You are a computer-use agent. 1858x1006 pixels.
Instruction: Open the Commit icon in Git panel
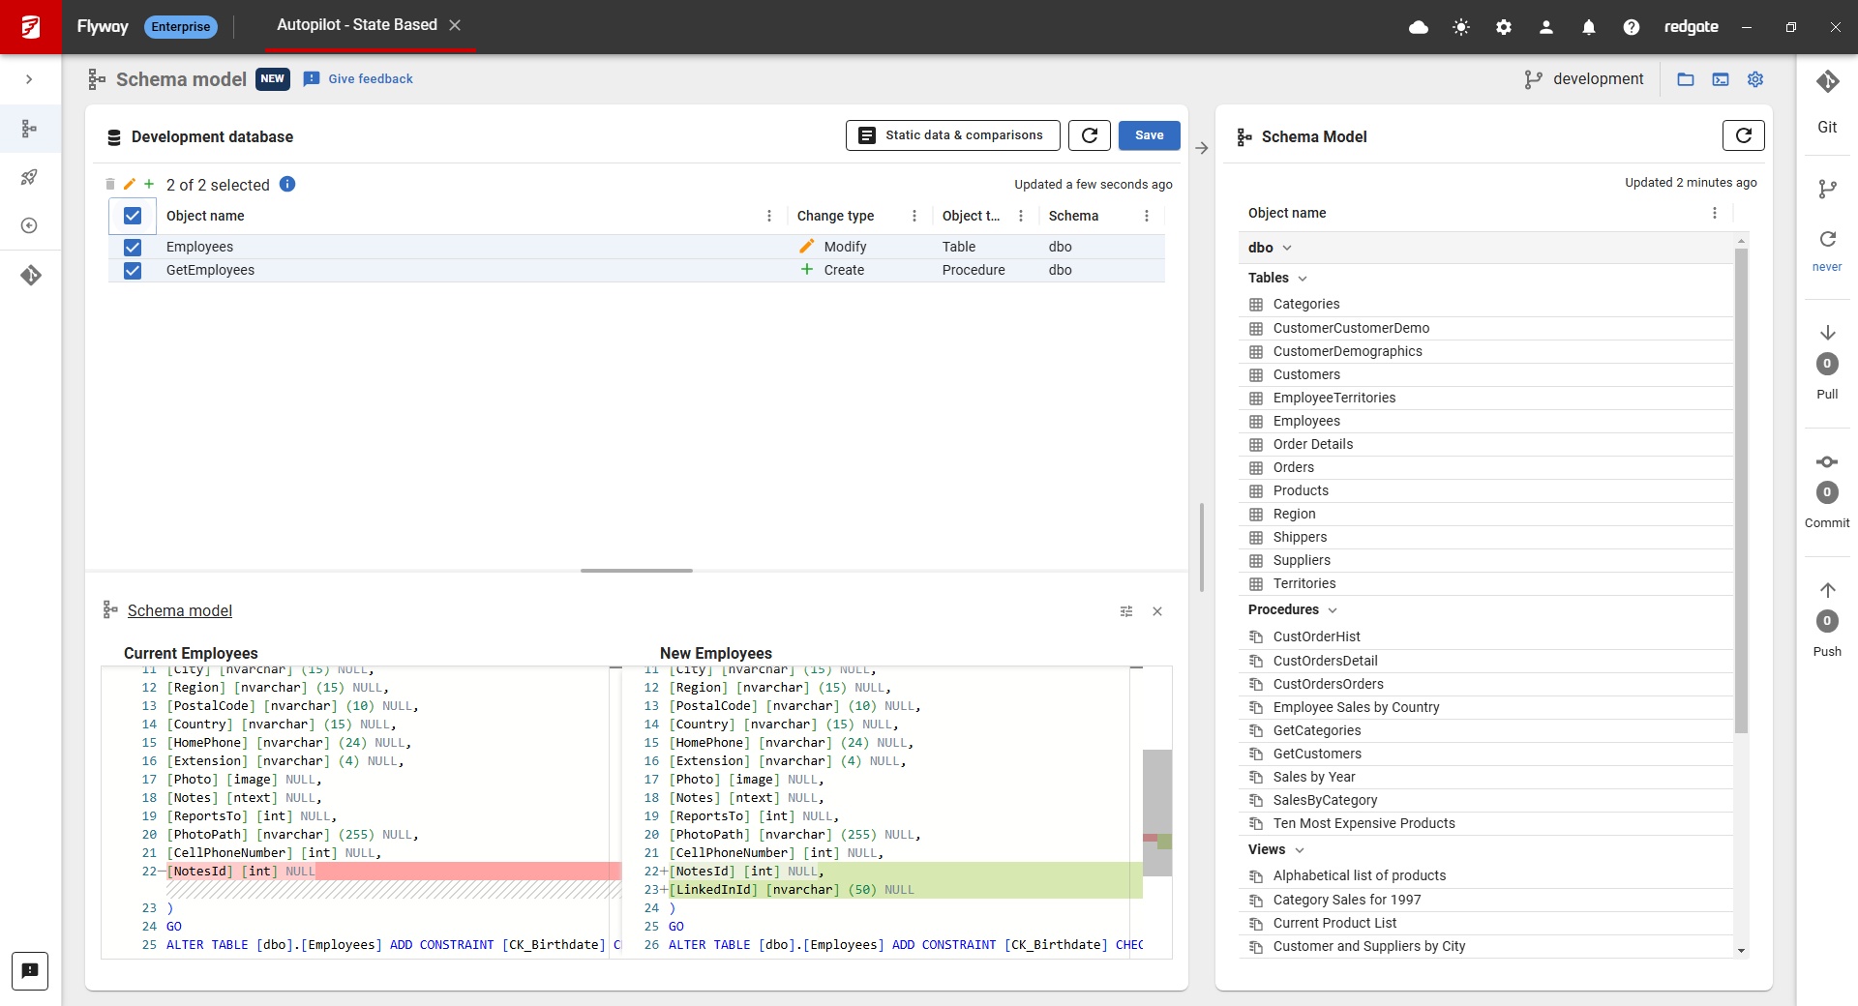pos(1827,461)
